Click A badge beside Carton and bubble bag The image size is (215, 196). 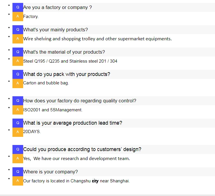tap(18, 83)
